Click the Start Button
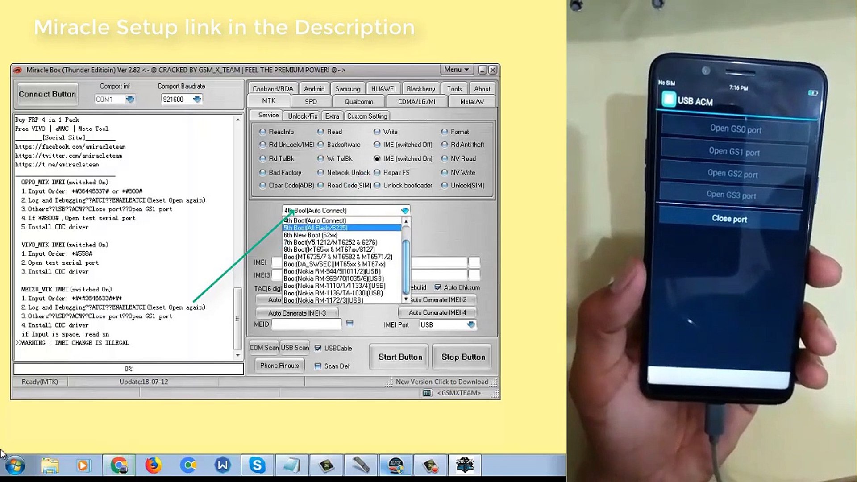 [x=400, y=357]
